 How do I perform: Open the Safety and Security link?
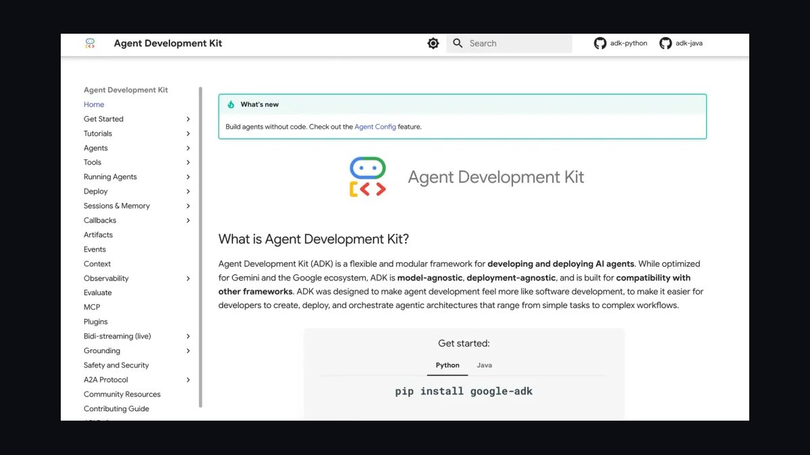[x=116, y=365]
